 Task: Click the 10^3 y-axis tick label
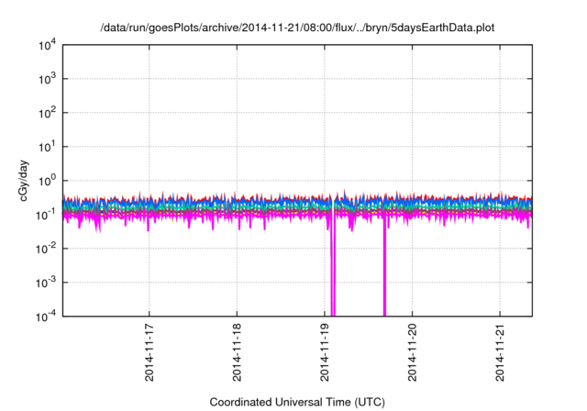pos(47,79)
